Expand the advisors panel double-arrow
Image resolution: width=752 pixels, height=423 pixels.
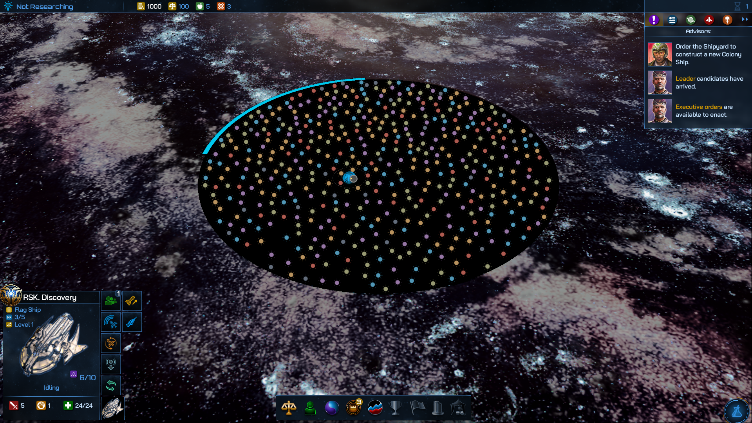coord(745,20)
